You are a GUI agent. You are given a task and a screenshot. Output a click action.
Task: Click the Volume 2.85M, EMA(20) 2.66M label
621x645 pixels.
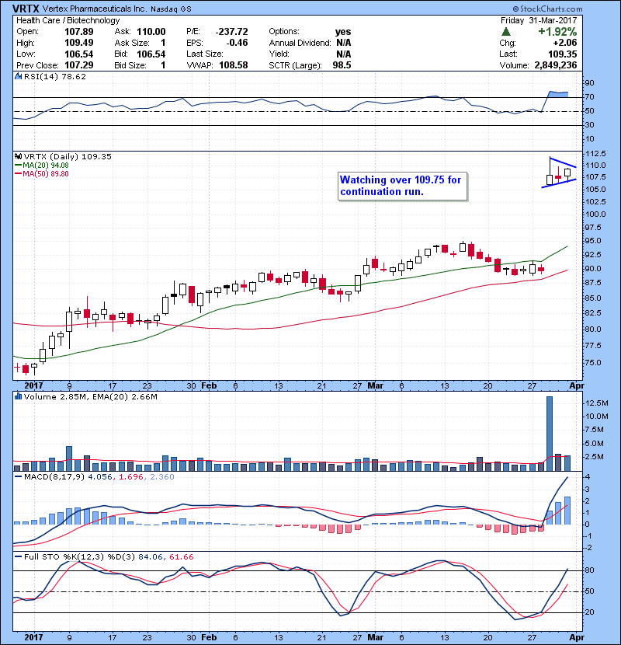click(x=90, y=396)
